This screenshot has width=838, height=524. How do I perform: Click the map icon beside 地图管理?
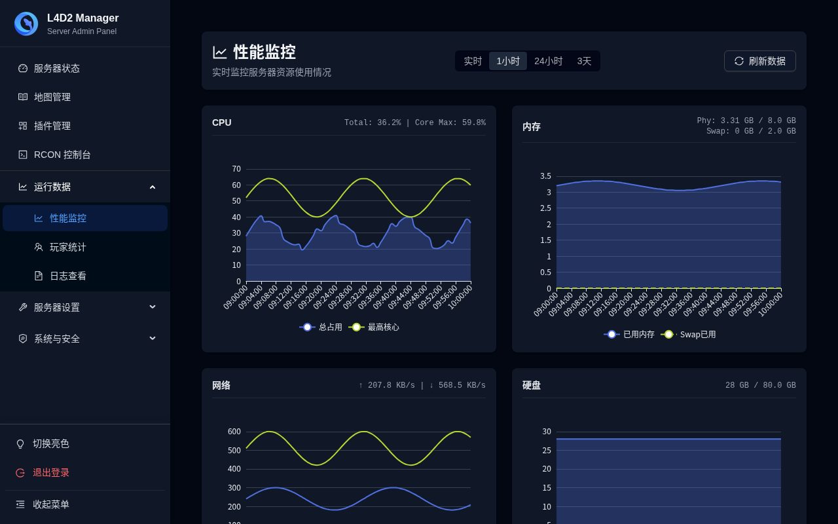pyautogui.click(x=23, y=97)
